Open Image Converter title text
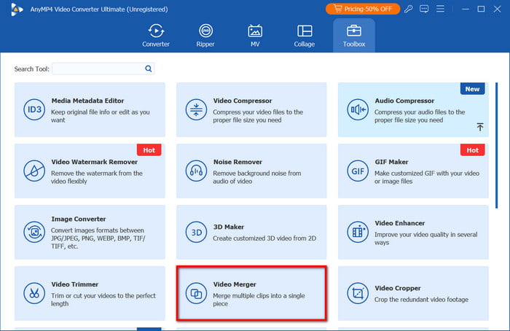The height and width of the screenshot is (331, 510). pos(79,219)
